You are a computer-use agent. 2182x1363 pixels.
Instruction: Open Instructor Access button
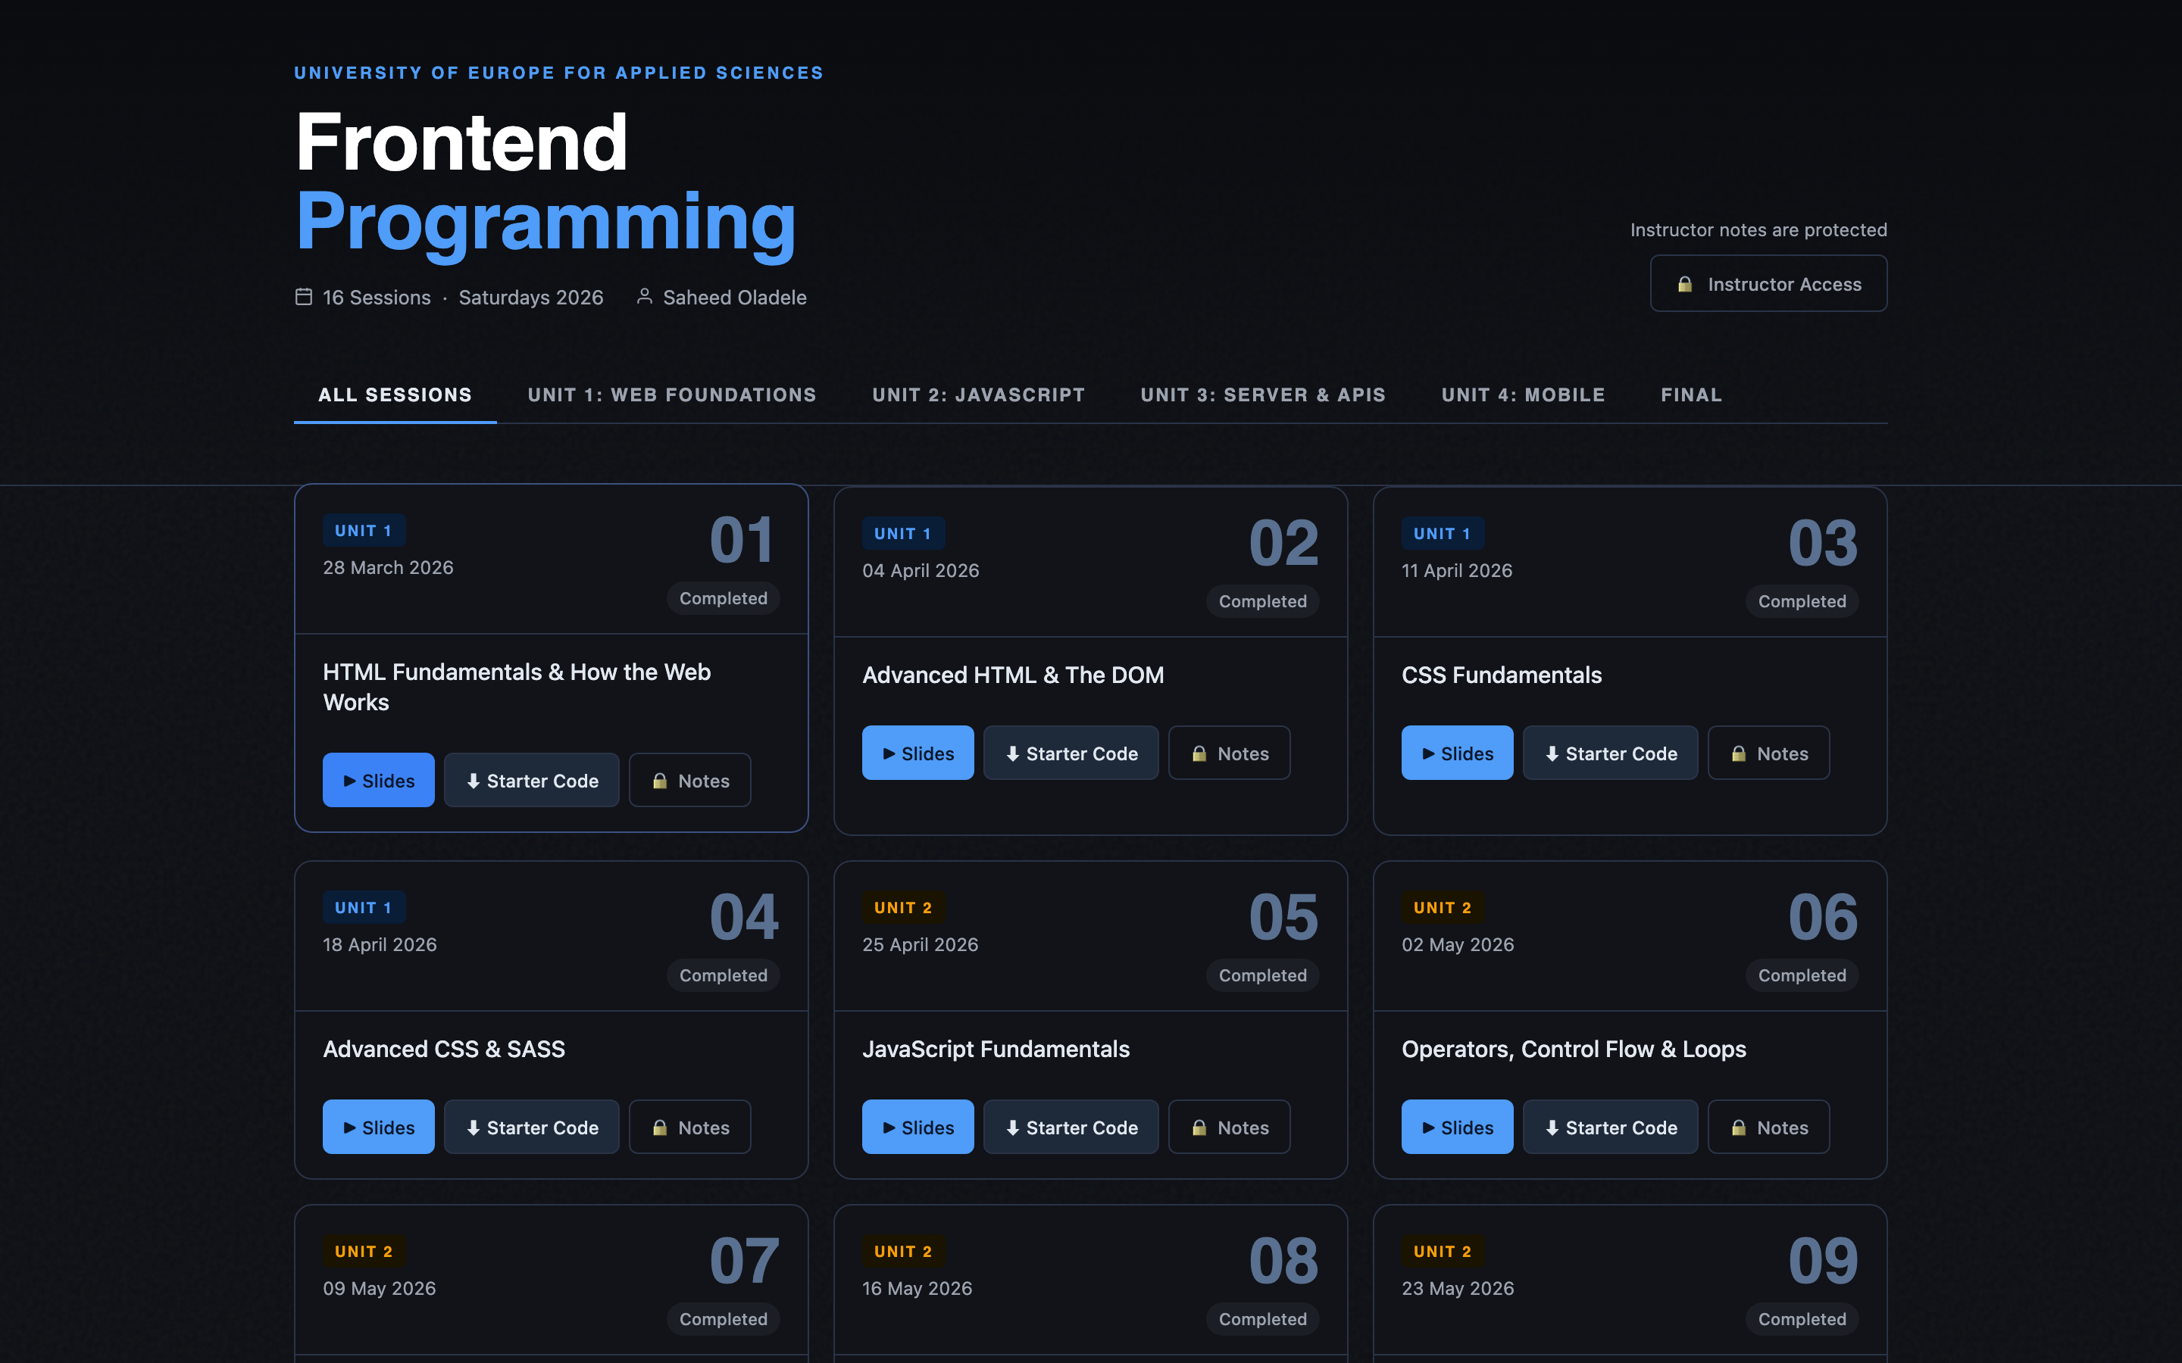[1768, 284]
